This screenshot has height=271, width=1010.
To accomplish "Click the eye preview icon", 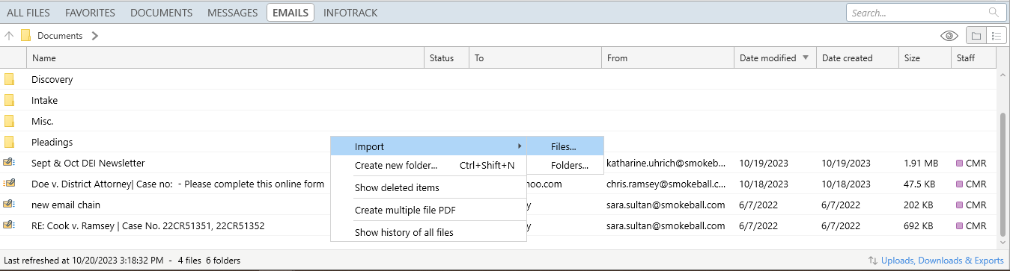I will (x=949, y=36).
